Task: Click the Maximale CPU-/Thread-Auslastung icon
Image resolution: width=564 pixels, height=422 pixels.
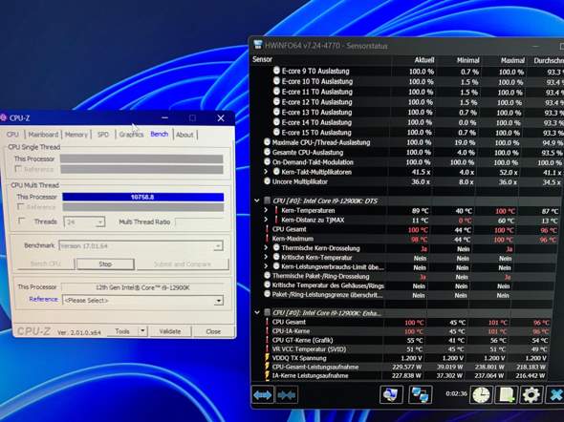Action: [x=267, y=142]
